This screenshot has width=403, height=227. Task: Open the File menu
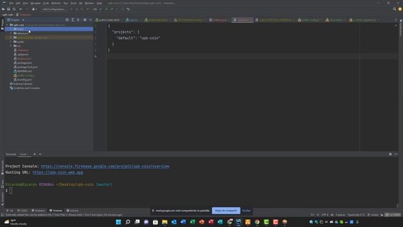[x=11, y=3]
